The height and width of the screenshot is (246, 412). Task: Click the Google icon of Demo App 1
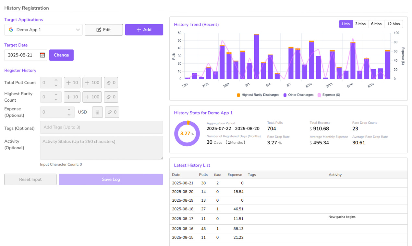tap(11, 29)
